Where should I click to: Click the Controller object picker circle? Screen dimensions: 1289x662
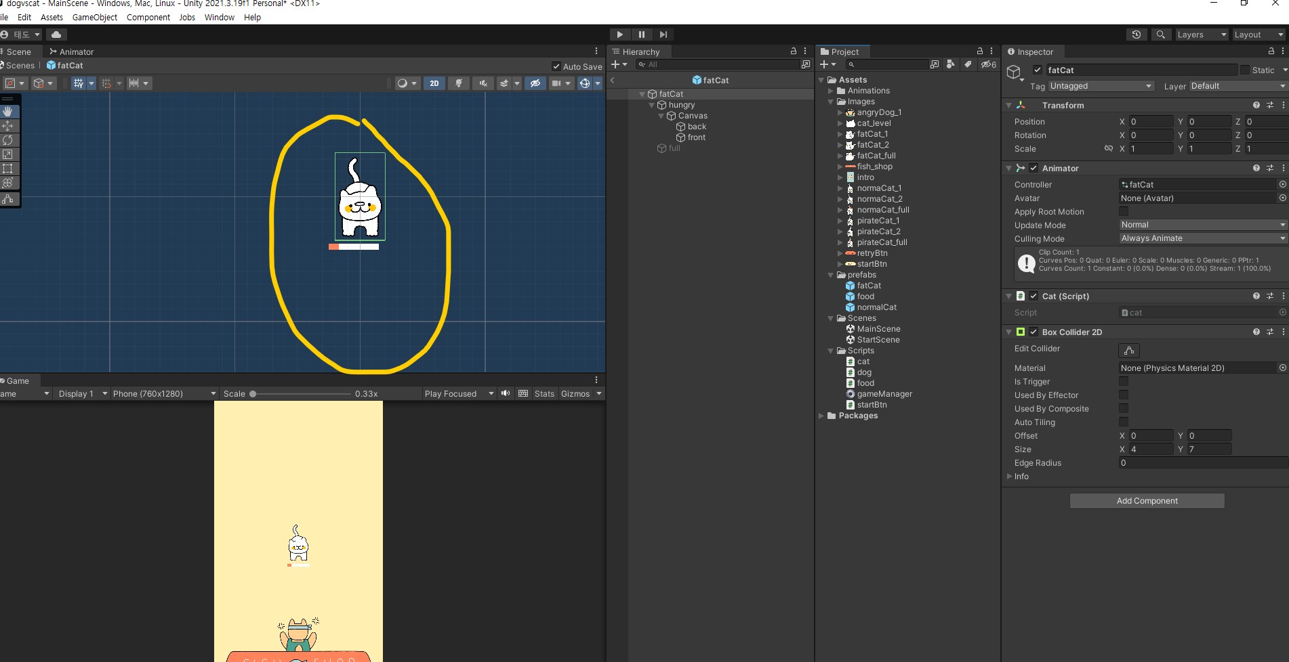(x=1282, y=185)
